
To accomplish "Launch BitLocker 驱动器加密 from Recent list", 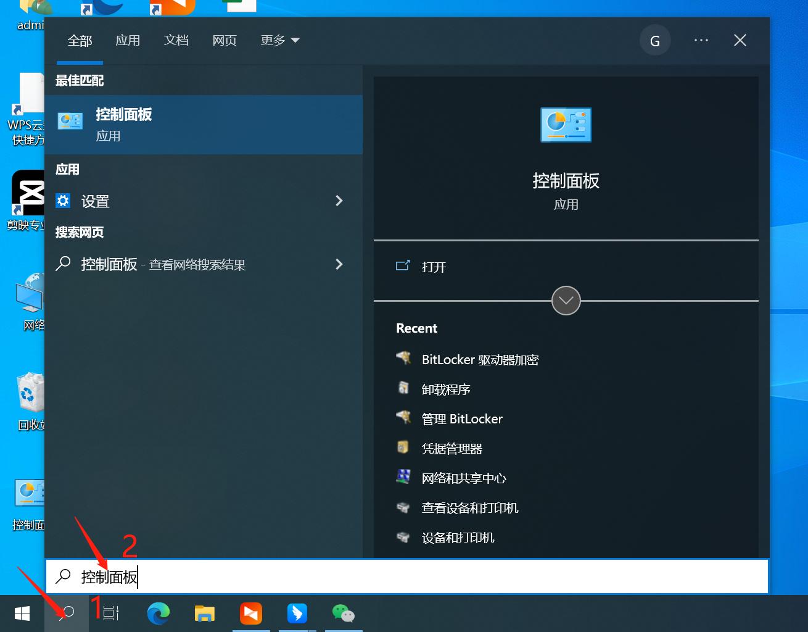I will pos(480,359).
